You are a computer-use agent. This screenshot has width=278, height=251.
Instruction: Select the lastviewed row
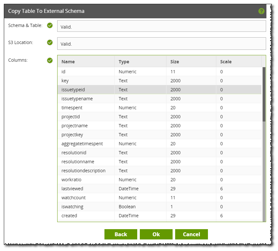159,189
